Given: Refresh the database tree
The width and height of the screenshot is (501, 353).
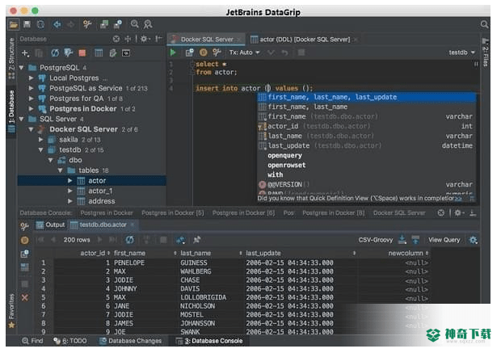Looking at the screenshot, I should click(x=55, y=53).
